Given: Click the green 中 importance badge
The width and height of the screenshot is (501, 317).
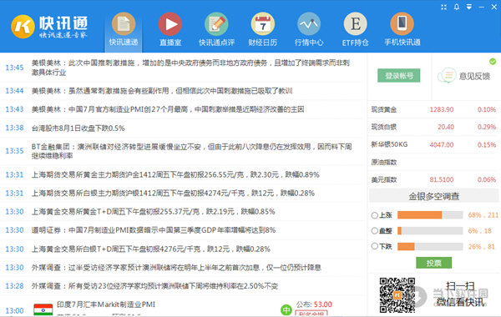Looking at the screenshot, I should [x=286, y=309].
